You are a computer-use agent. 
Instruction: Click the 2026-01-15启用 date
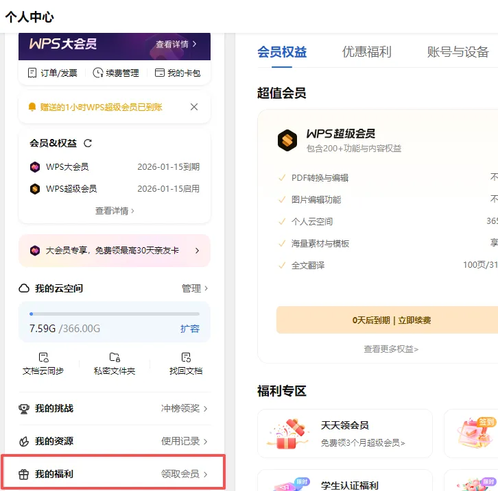(x=168, y=188)
